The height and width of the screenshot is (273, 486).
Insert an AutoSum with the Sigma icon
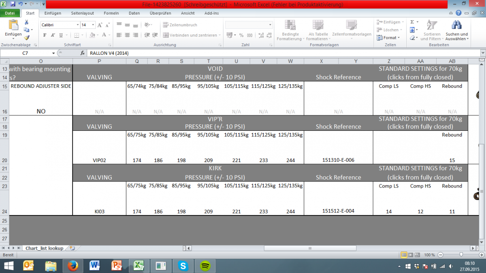click(x=412, y=22)
